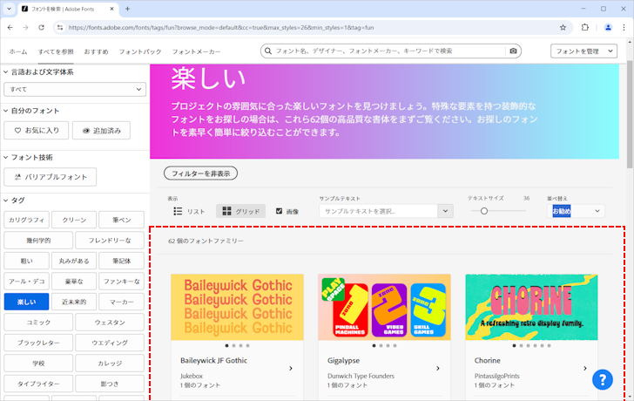Open the おすすめ menu
This screenshot has width=634, height=401.
[x=96, y=51]
